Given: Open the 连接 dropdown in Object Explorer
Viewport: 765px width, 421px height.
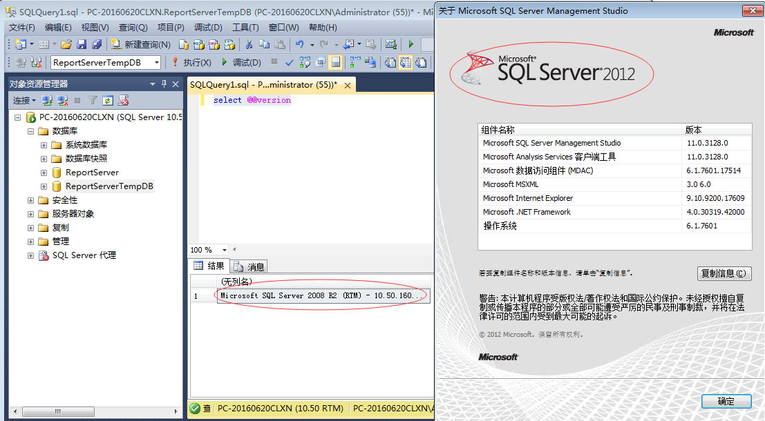Looking at the screenshot, I should (x=24, y=100).
